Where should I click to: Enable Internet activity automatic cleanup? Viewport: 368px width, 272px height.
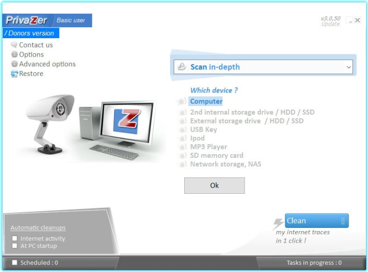click(x=15, y=238)
